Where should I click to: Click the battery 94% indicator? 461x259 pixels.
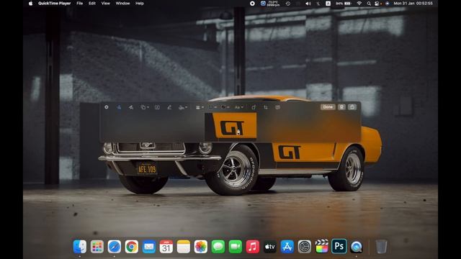click(344, 4)
